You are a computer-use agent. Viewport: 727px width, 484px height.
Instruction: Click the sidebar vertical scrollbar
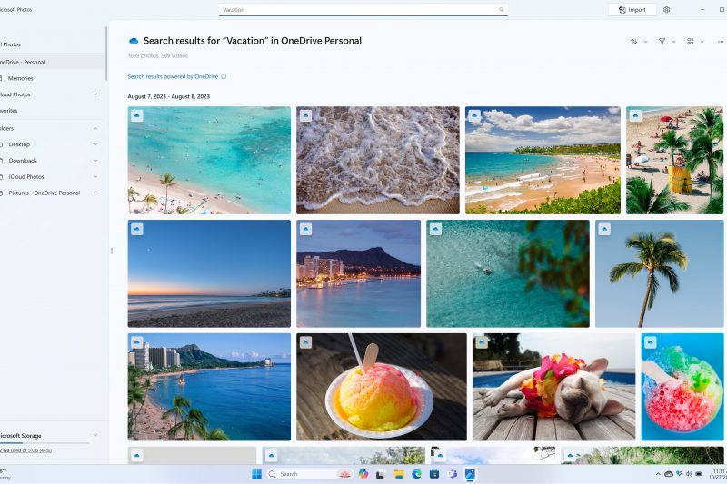click(x=106, y=54)
